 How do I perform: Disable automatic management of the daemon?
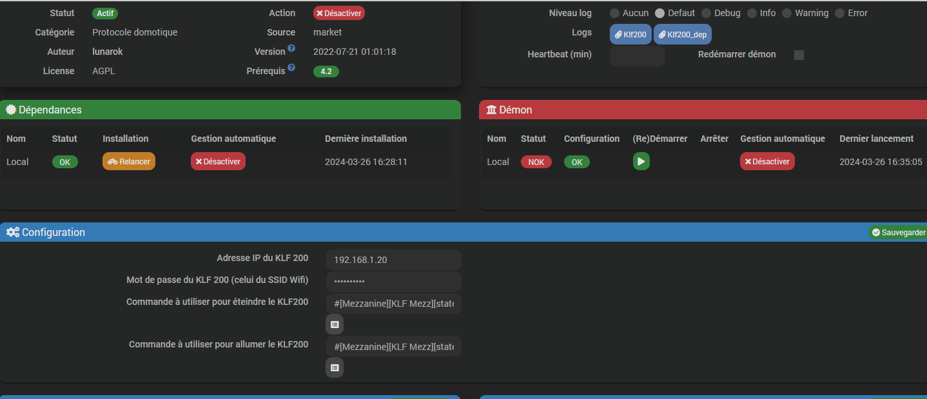[x=767, y=161]
